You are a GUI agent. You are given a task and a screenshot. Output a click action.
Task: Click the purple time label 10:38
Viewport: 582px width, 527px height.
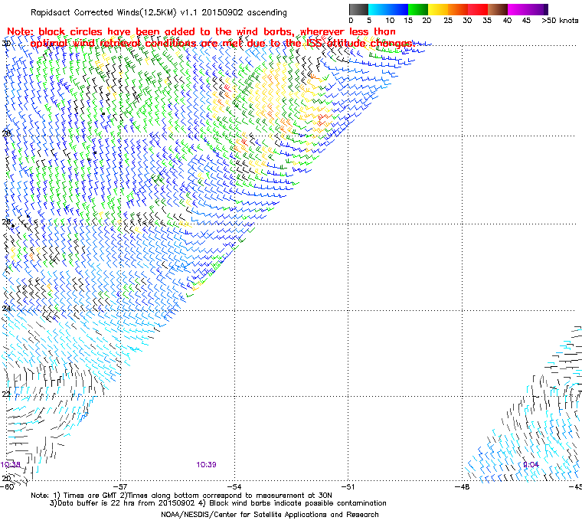11,465
